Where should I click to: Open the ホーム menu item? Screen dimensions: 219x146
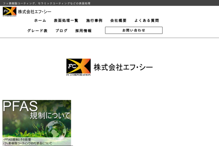pyautogui.click(x=40, y=20)
